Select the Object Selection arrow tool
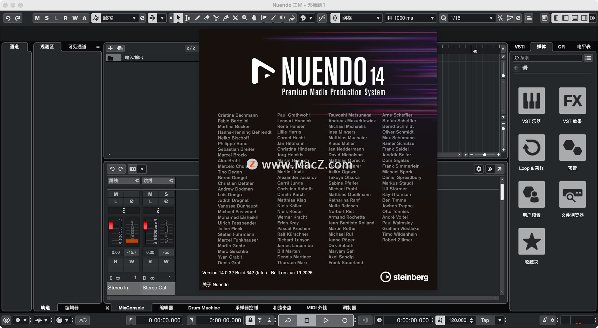The height and width of the screenshot is (328, 598). click(178, 18)
